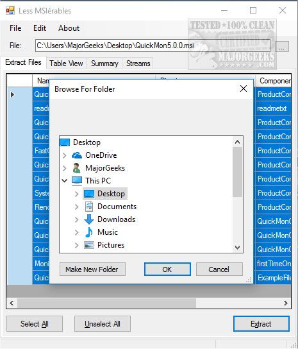Screen dimensions: 298x349
Task: Click the Browse For Folder resize grip
Action: 249,280
